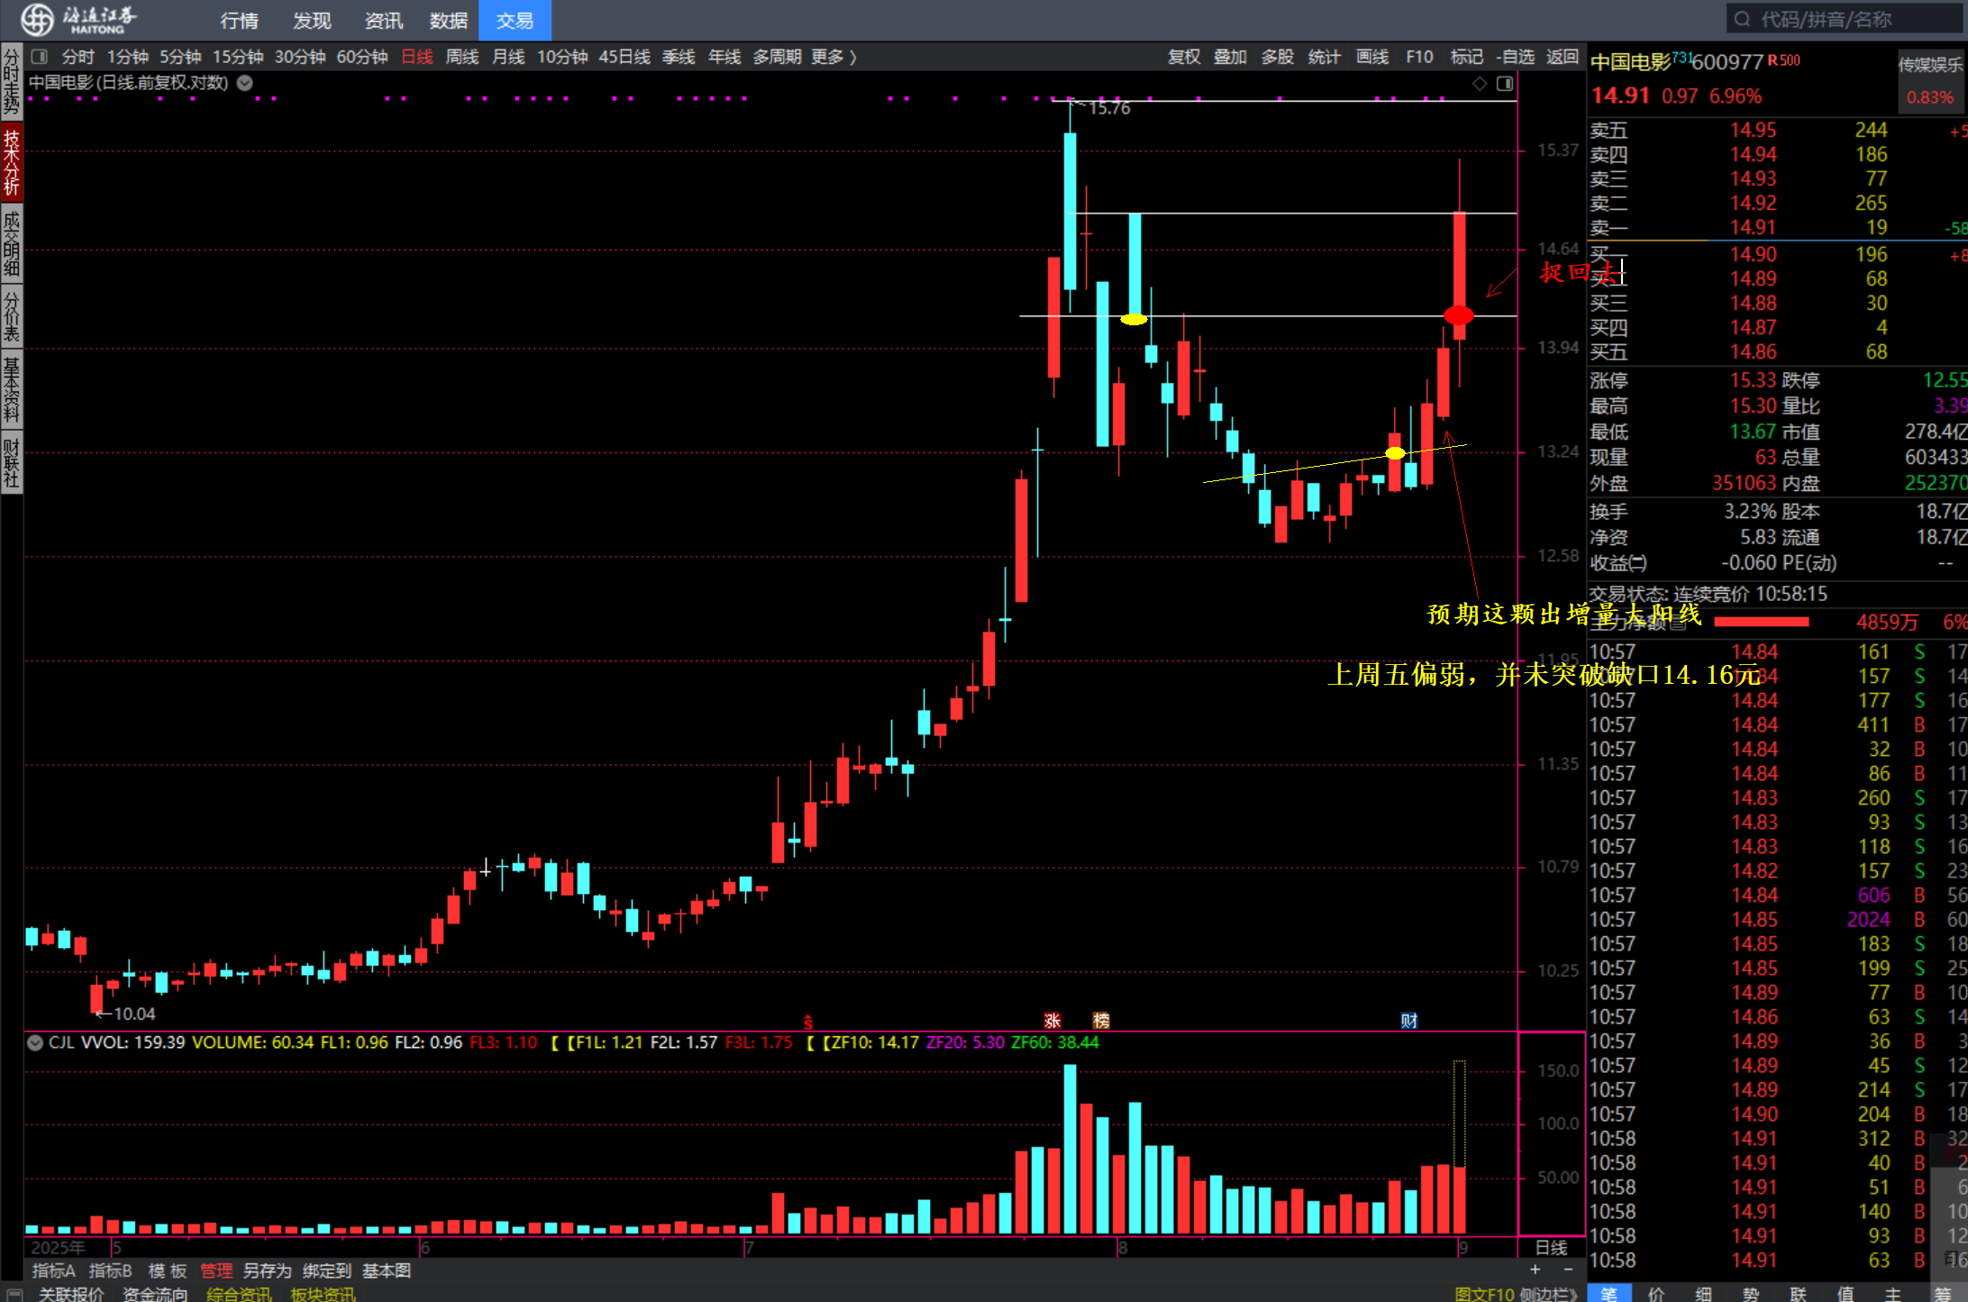The height and width of the screenshot is (1302, 1968).
Task: Select the 指标B button
Action: pyautogui.click(x=110, y=1270)
